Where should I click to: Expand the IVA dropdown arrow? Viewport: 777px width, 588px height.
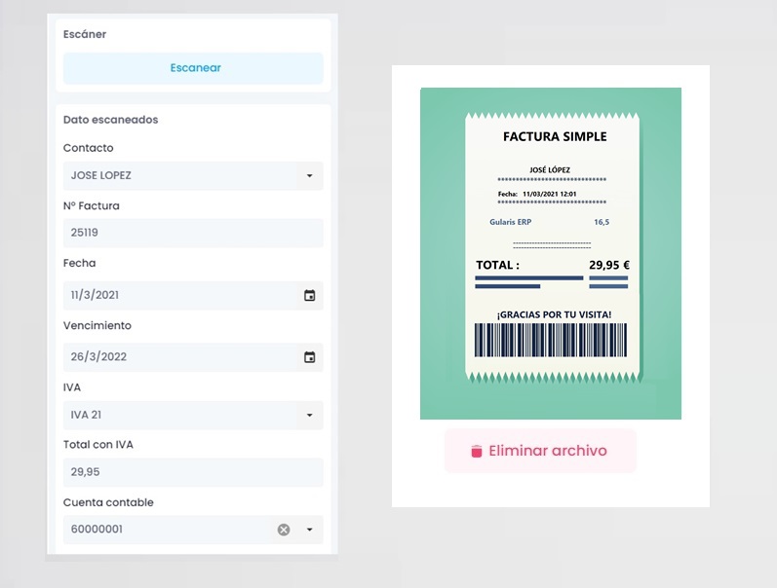[x=309, y=416]
